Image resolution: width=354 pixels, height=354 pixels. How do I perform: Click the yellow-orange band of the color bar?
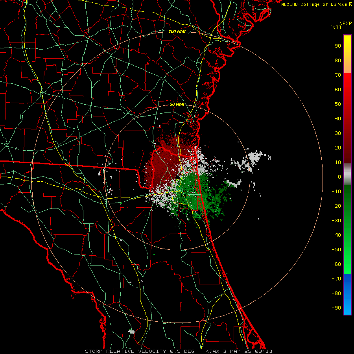pos(347,54)
